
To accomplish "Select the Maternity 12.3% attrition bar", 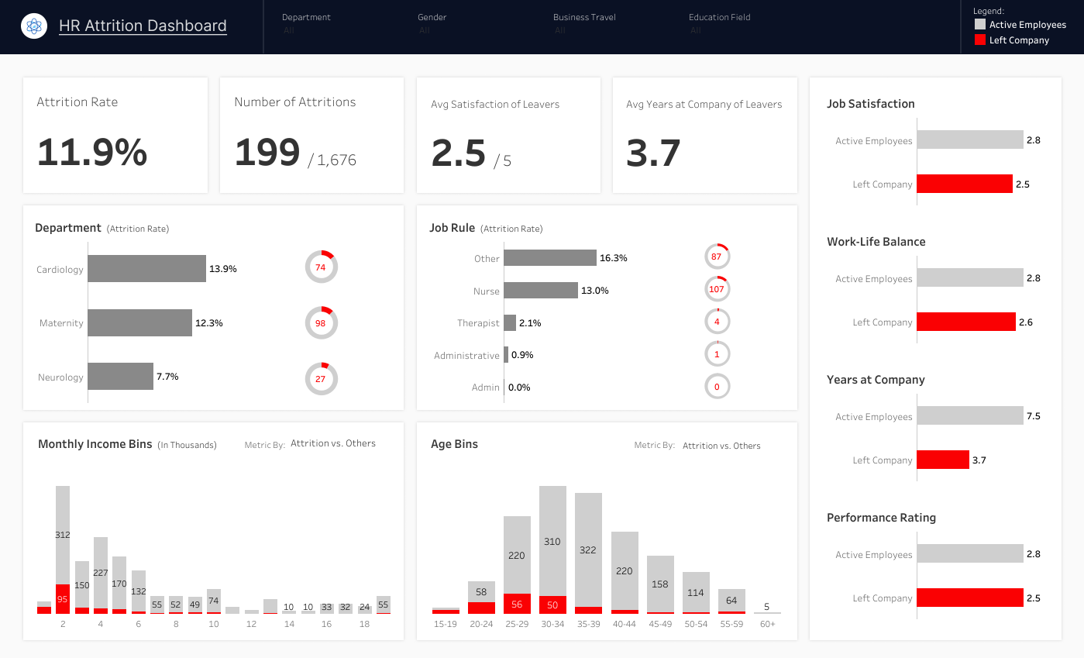I will [x=139, y=322].
